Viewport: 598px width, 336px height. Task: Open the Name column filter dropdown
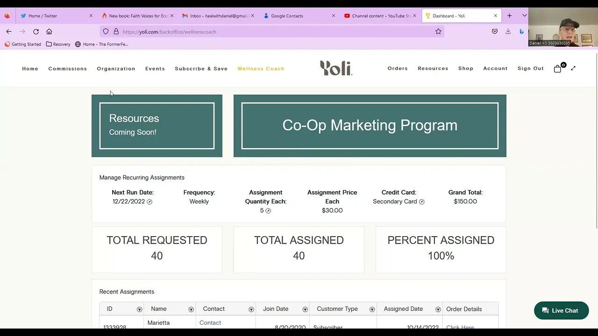(x=191, y=309)
